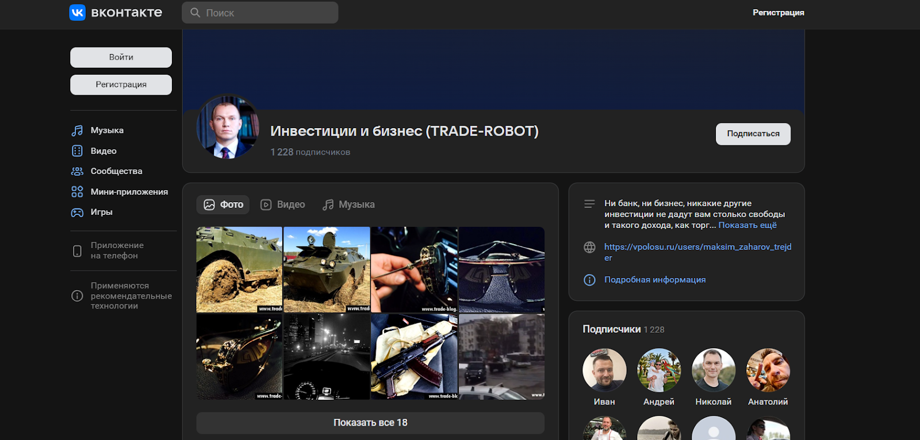Open Игры in the left sidebar
The height and width of the screenshot is (440, 920).
coord(101,212)
